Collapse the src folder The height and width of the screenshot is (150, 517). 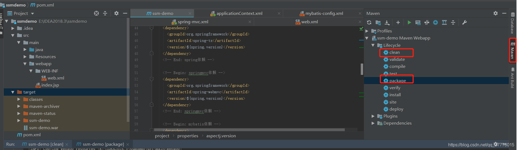(13, 35)
